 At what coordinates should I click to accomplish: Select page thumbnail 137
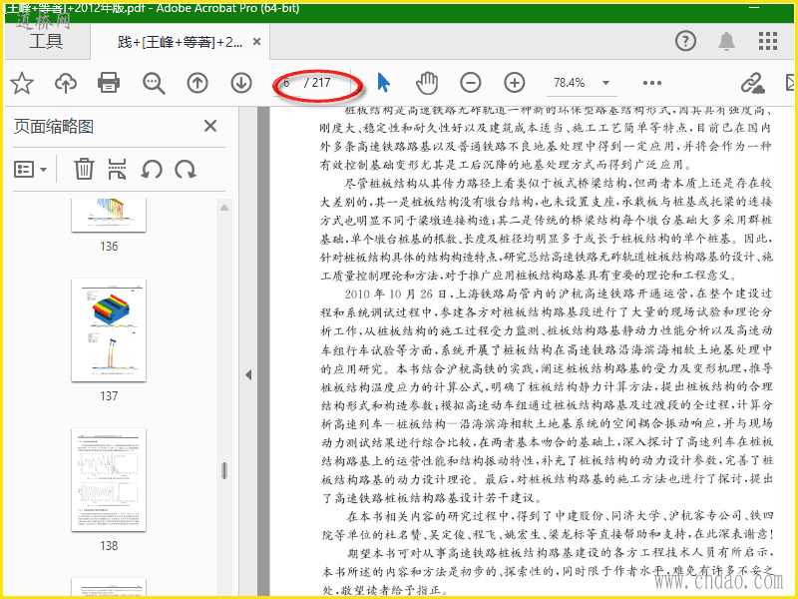click(109, 329)
